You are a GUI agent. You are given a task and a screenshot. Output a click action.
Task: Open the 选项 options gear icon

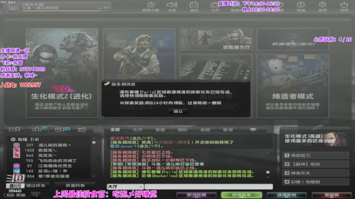point(323,7)
